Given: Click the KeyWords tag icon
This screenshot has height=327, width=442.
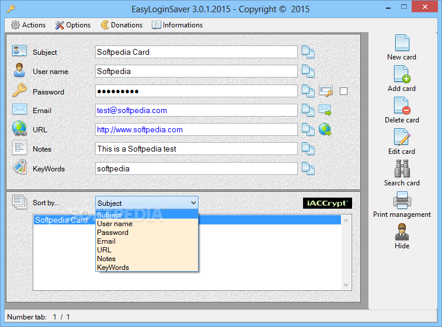Looking at the screenshot, I should coord(19,167).
